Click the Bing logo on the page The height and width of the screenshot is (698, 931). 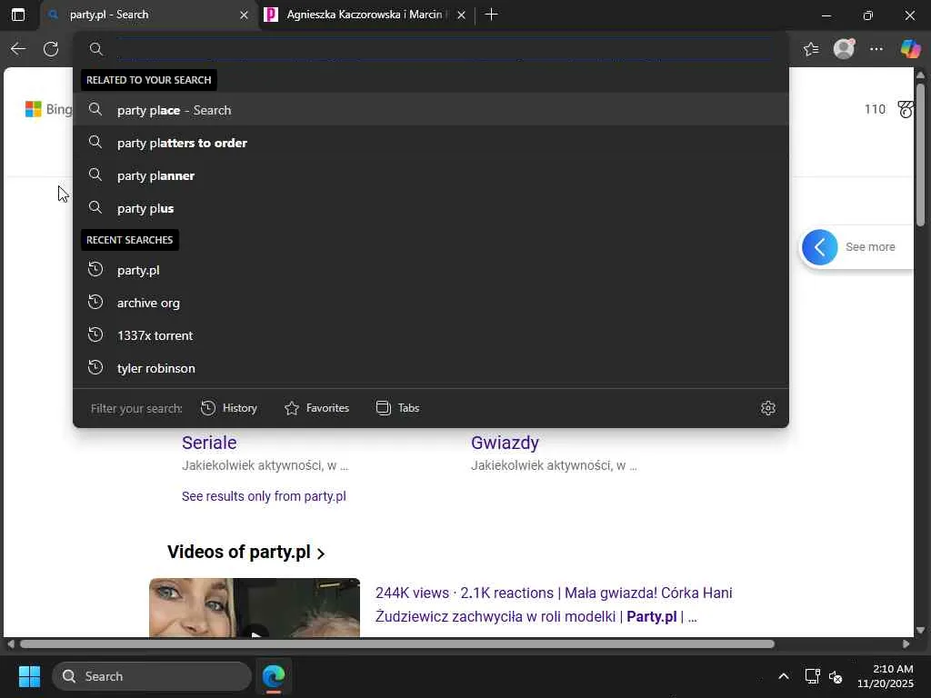point(48,109)
